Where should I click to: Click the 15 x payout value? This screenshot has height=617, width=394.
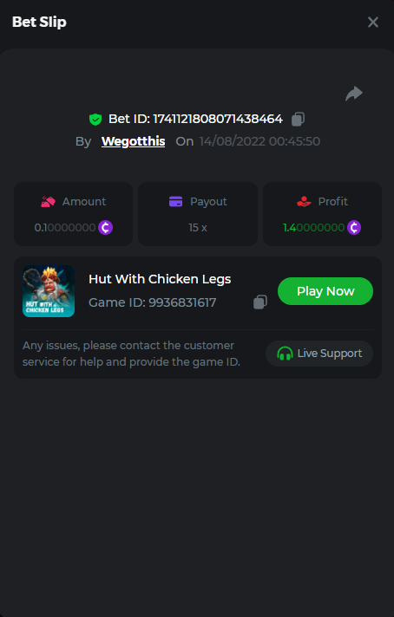point(198,227)
